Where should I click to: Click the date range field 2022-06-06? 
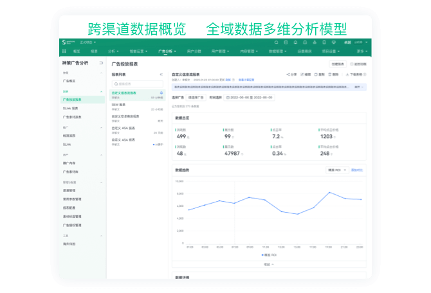250,98
